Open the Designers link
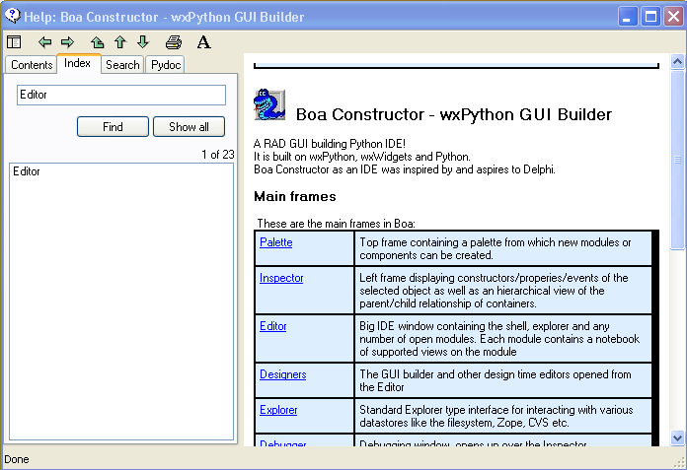This screenshot has height=470, width=687. [x=282, y=374]
